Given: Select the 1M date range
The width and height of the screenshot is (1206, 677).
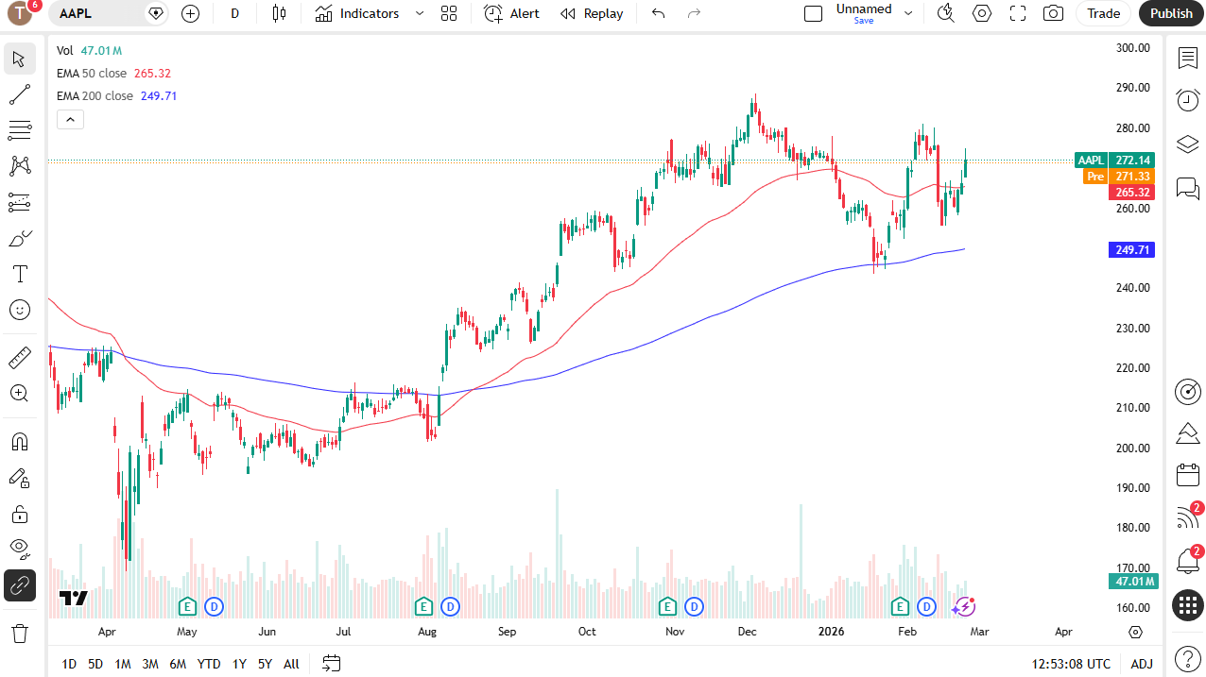Looking at the screenshot, I should pos(123,664).
